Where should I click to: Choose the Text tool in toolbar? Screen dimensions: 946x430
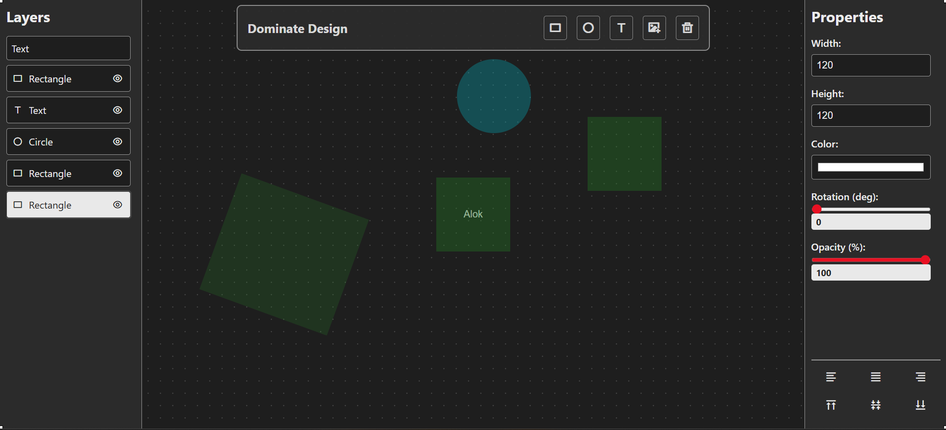pos(621,28)
